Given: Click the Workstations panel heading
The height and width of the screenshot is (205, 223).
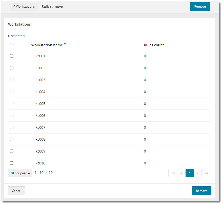Looking at the screenshot, I should point(19,24).
